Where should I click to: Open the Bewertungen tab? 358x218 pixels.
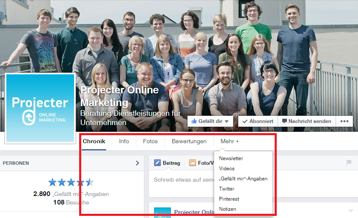(189, 142)
